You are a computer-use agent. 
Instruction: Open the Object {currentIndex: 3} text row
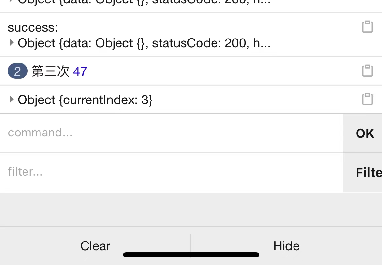pyautogui.click(x=85, y=100)
